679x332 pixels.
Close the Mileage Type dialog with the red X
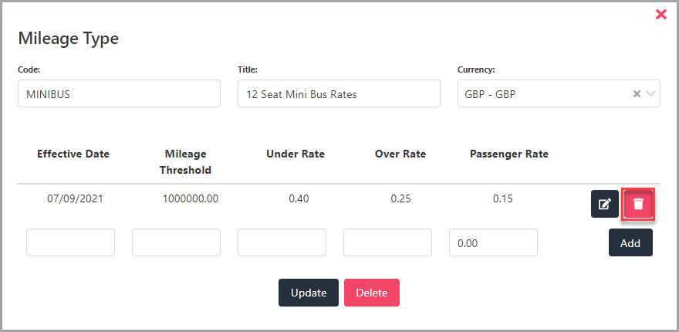point(660,15)
